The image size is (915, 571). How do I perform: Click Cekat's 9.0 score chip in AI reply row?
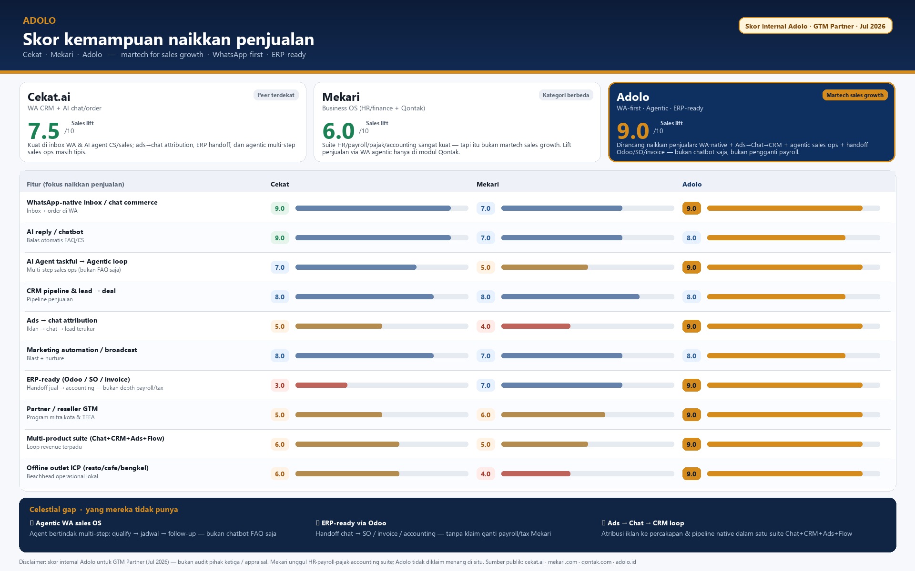tap(280, 238)
